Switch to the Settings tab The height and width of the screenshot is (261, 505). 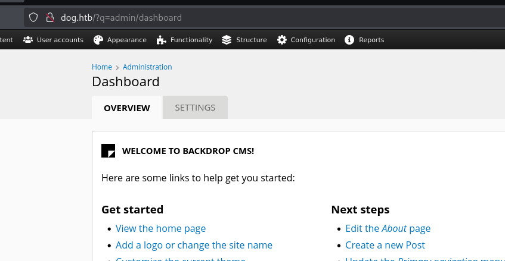(x=195, y=108)
